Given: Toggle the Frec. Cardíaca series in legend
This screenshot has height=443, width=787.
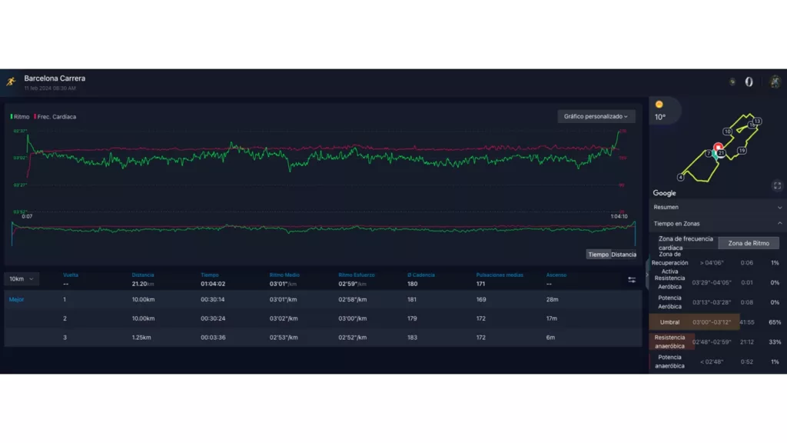Looking at the screenshot, I should click(55, 117).
